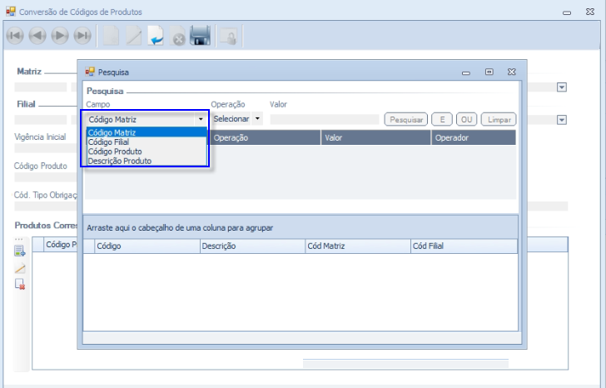Click Código Produto field in main window
Viewport: 606px width, 388px height.
(46, 177)
